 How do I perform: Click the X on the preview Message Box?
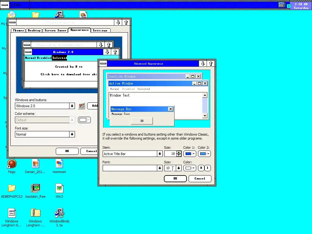tap(171, 109)
